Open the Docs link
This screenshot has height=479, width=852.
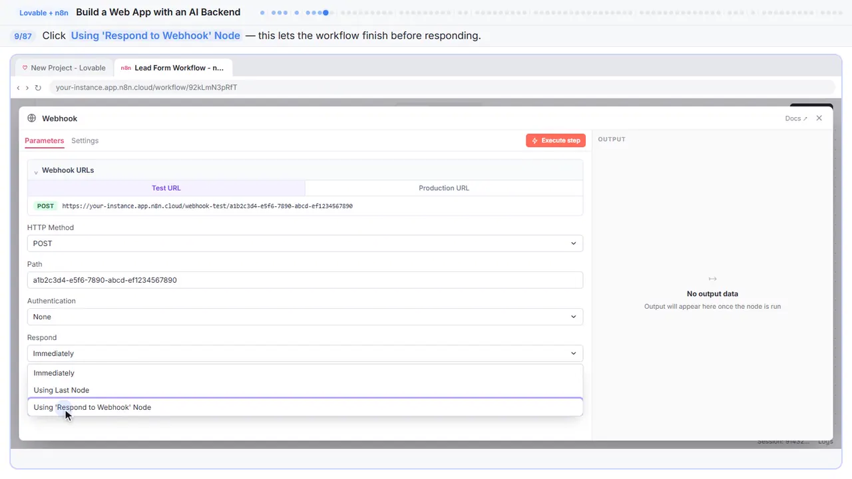796,118
